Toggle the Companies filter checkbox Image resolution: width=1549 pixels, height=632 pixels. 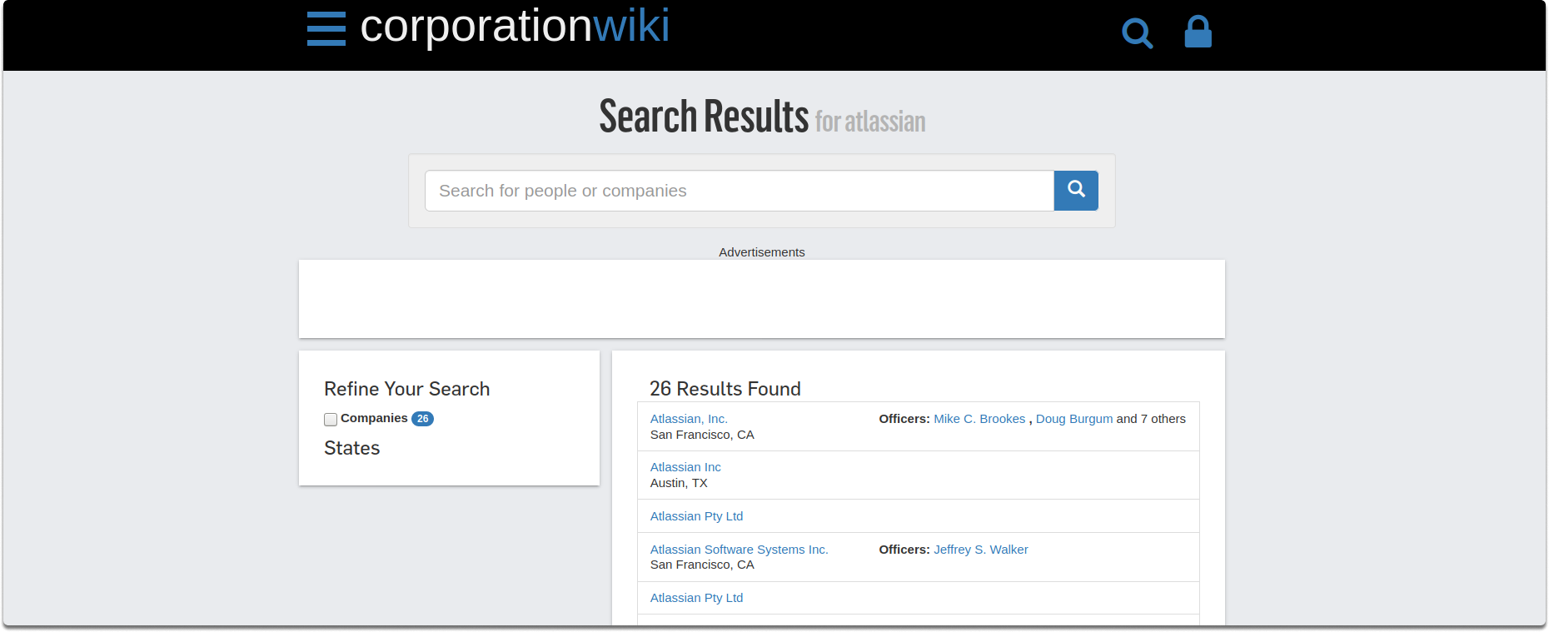point(331,420)
